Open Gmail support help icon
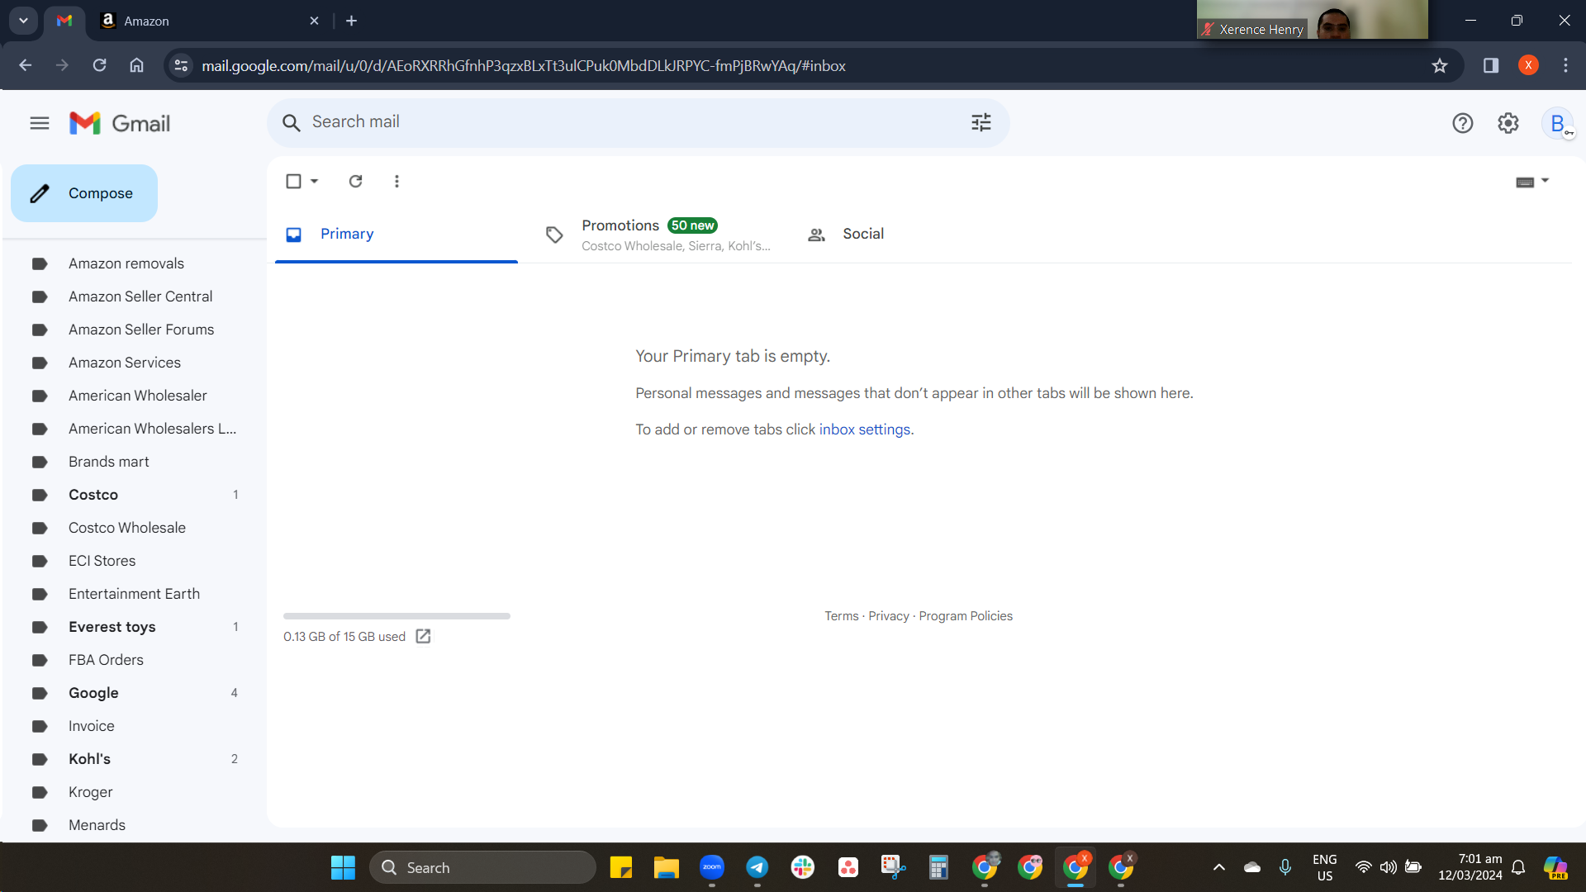 pos(1463,123)
